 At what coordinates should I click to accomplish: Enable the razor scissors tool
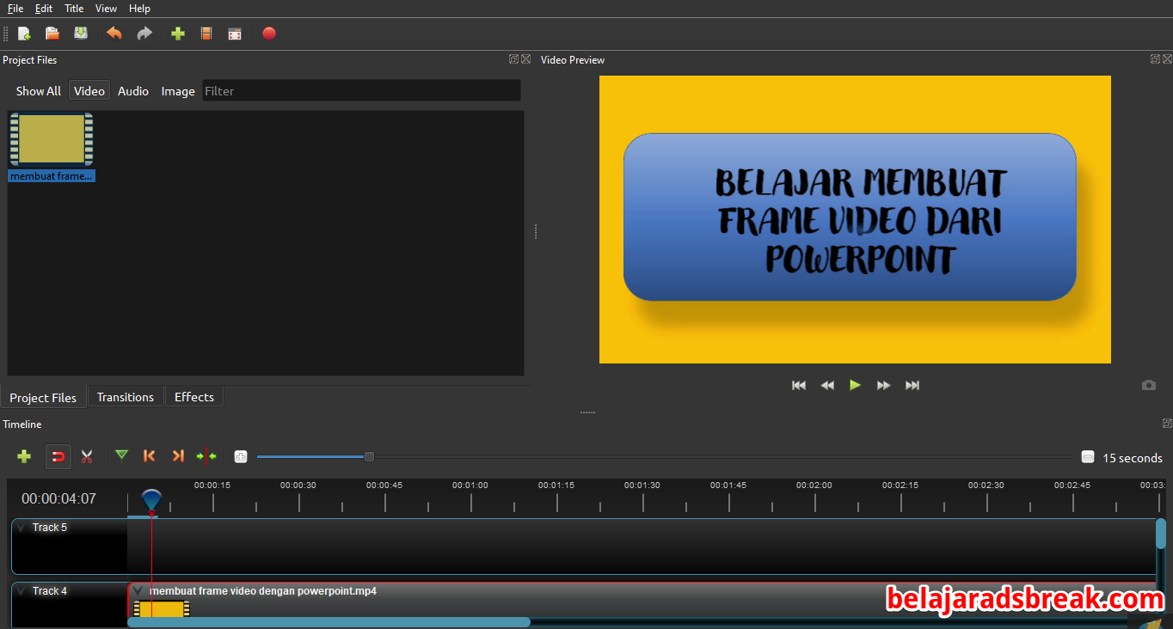pyautogui.click(x=87, y=456)
